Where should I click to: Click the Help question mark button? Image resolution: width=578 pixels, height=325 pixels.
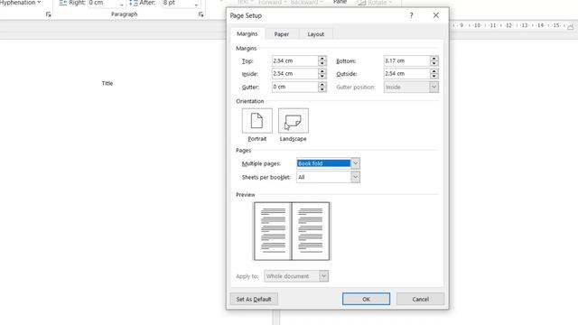(412, 15)
